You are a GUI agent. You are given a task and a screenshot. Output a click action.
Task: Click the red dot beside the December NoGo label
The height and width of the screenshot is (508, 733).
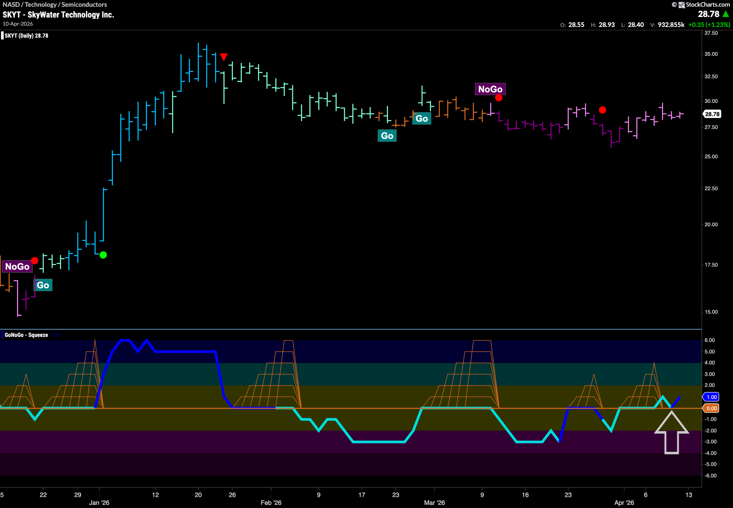[x=34, y=261]
